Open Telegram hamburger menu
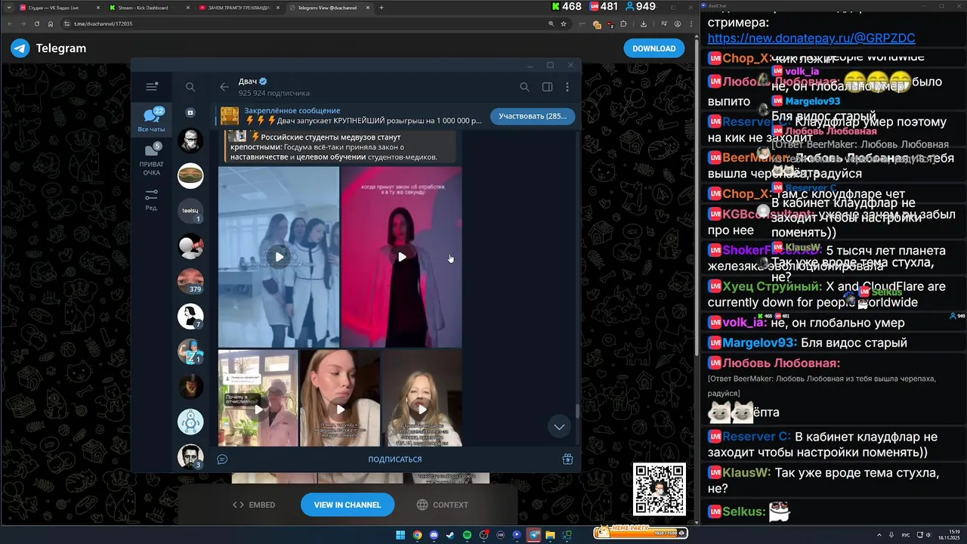Screen dimensions: 967x544 [152, 87]
